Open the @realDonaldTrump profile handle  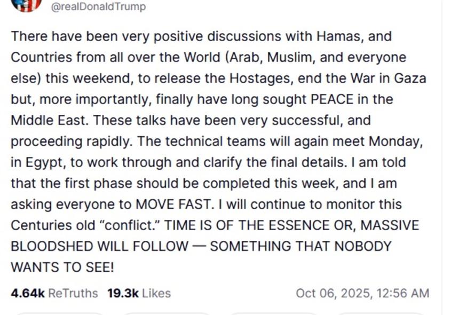pos(98,7)
